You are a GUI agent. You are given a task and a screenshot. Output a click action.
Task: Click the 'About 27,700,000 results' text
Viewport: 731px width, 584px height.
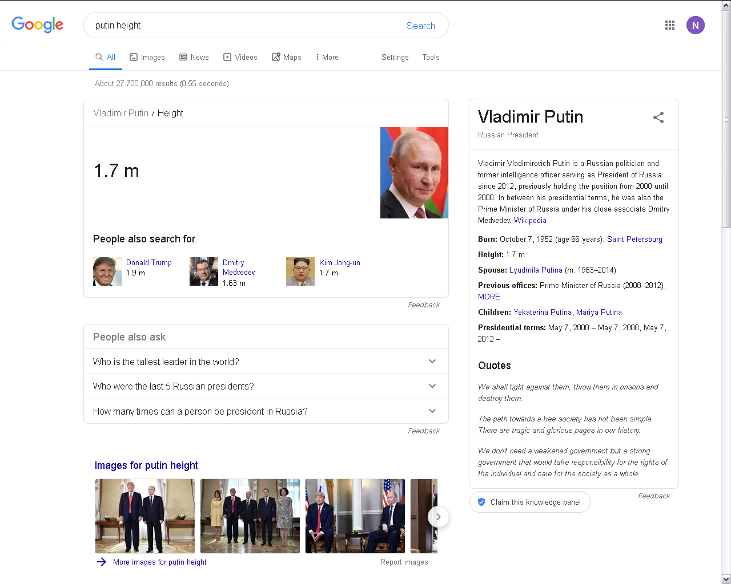162,83
